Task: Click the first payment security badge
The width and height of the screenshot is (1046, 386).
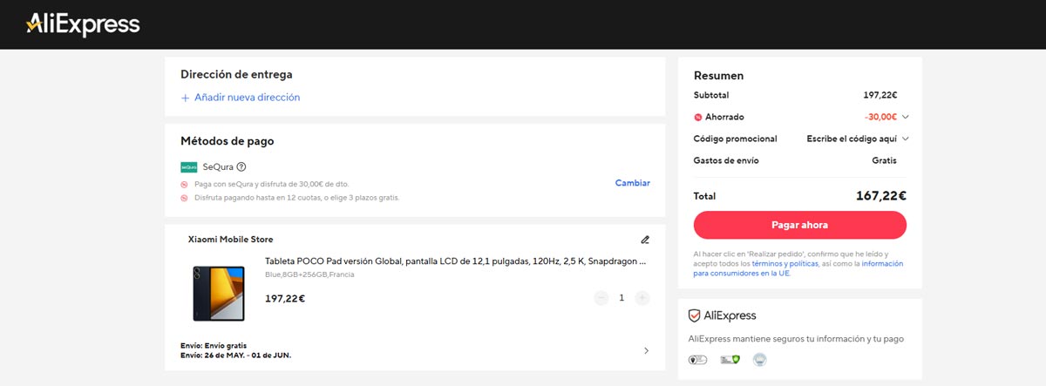Action: pyautogui.click(x=697, y=359)
